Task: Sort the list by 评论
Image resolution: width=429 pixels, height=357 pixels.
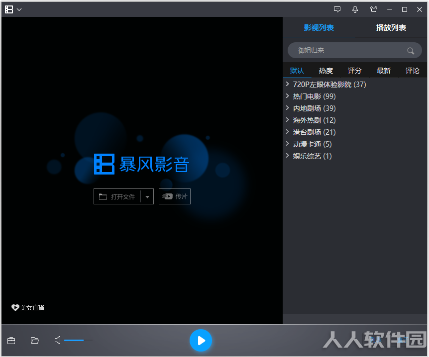Action: pos(412,71)
